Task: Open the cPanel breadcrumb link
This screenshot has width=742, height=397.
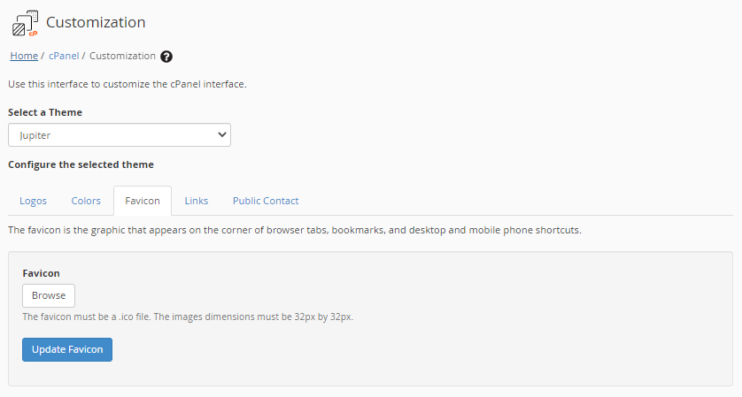Action: (x=63, y=56)
